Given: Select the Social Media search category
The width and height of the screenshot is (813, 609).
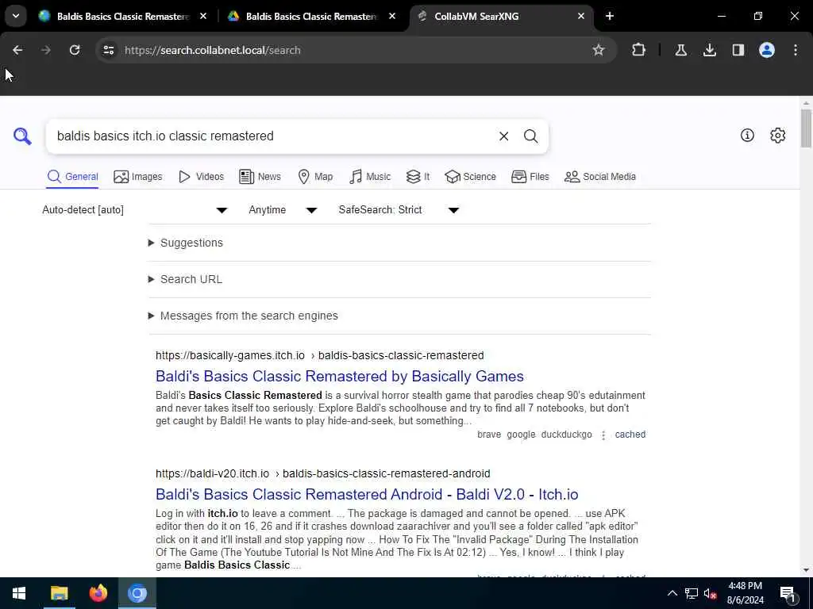Looking at the screenshot, I should 600,177.
